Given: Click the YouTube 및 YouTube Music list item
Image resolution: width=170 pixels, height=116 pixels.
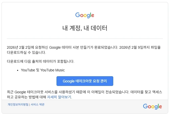Looking at the screenshot, I should (43, 70).
